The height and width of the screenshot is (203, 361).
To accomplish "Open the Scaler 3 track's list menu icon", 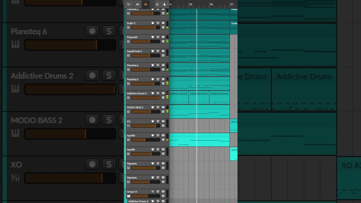I will [163, 27].
